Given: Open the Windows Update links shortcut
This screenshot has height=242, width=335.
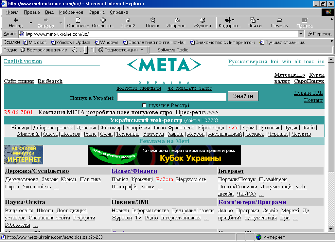Looking at the screenshot, I should tap(71, 42).
